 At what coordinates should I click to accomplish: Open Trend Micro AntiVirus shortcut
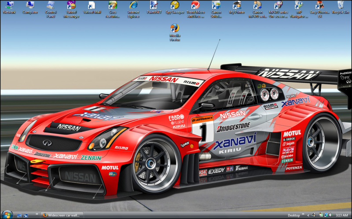(195, 6)
